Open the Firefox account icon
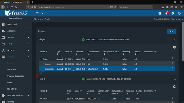 tap(176, 7)
